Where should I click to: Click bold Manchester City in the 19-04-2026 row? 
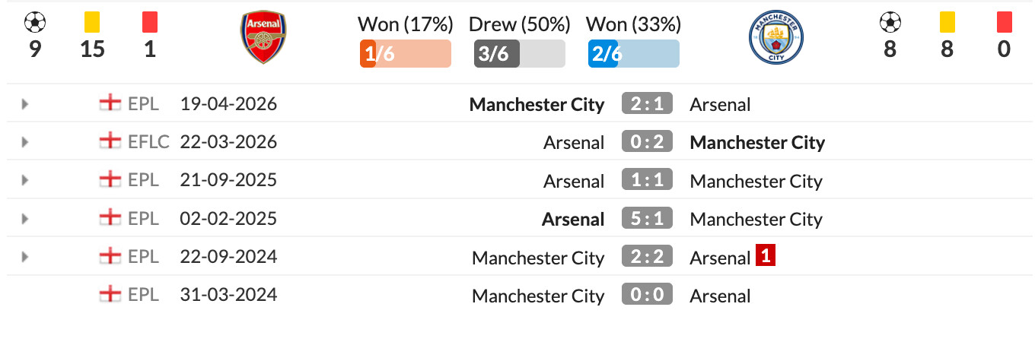537,104
